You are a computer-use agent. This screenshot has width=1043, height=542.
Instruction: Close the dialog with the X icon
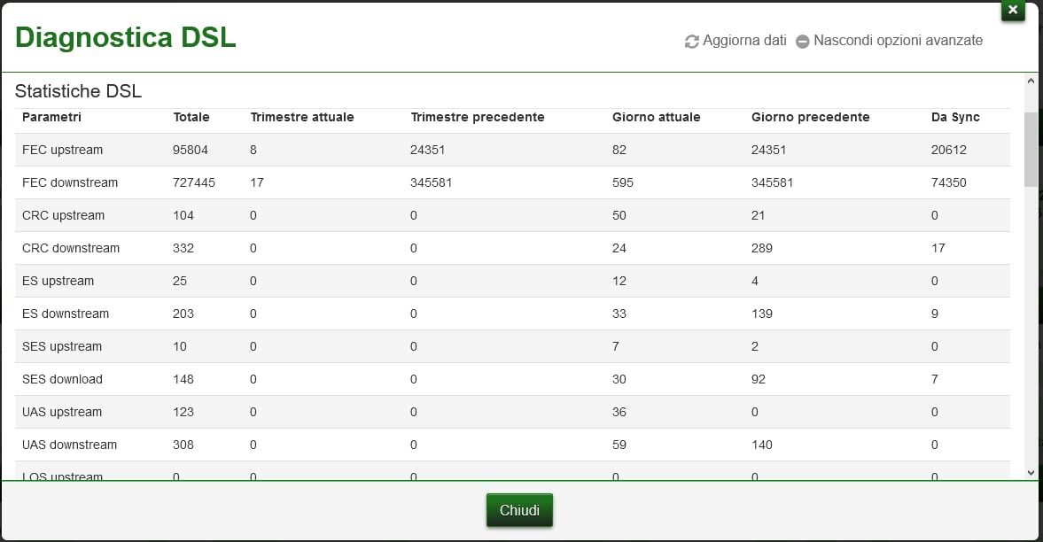pos(1013,10)
